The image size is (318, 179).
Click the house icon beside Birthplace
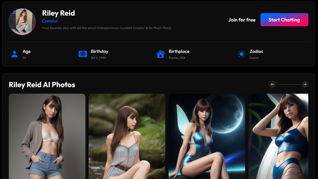click(x=161, y=54)
